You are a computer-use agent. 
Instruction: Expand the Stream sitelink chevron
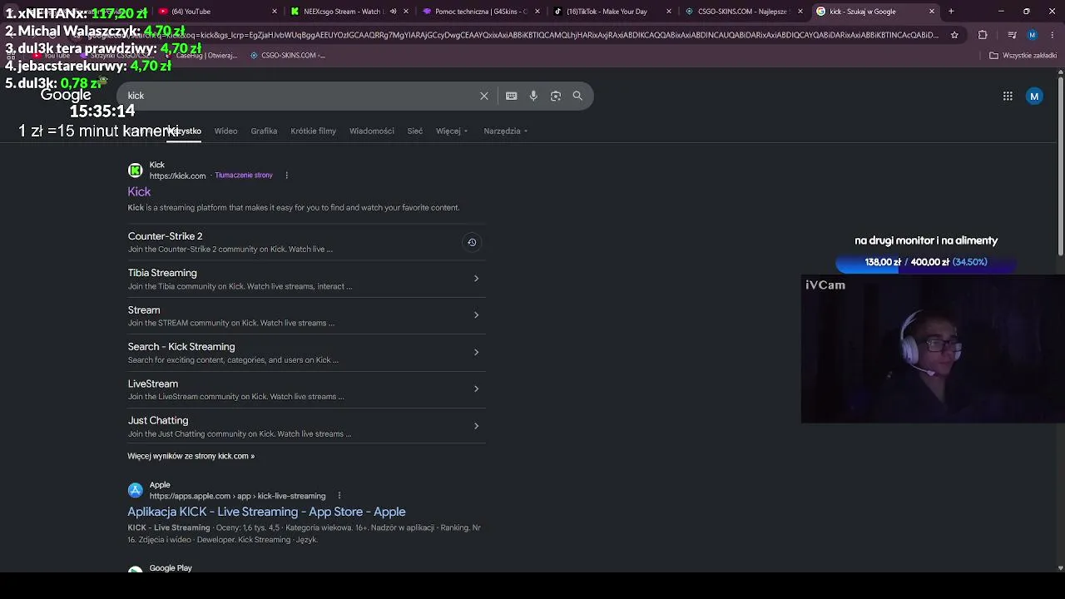tap(476, 315)
